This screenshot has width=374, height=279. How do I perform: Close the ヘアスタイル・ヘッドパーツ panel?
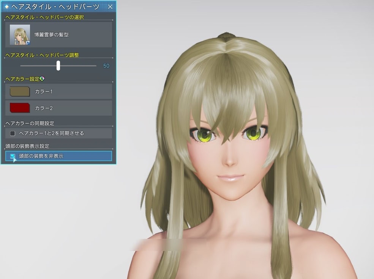pos(110,7)
